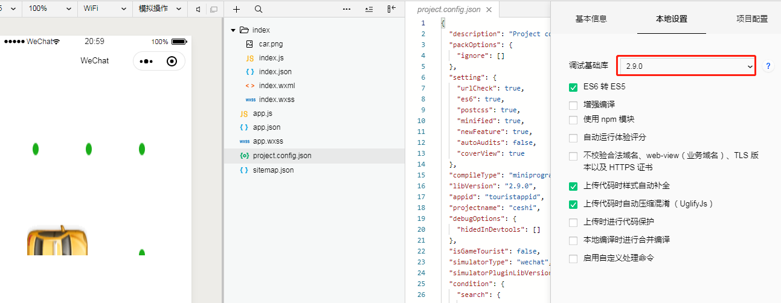Click the add new file plus icon
The width and height of the screenshot is (781, 303).
(x=236, y=9)
